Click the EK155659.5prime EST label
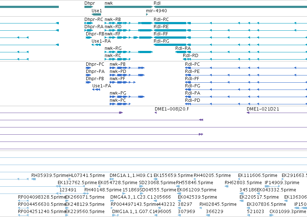Screen dimensions: 307x217 coord(173,175)
